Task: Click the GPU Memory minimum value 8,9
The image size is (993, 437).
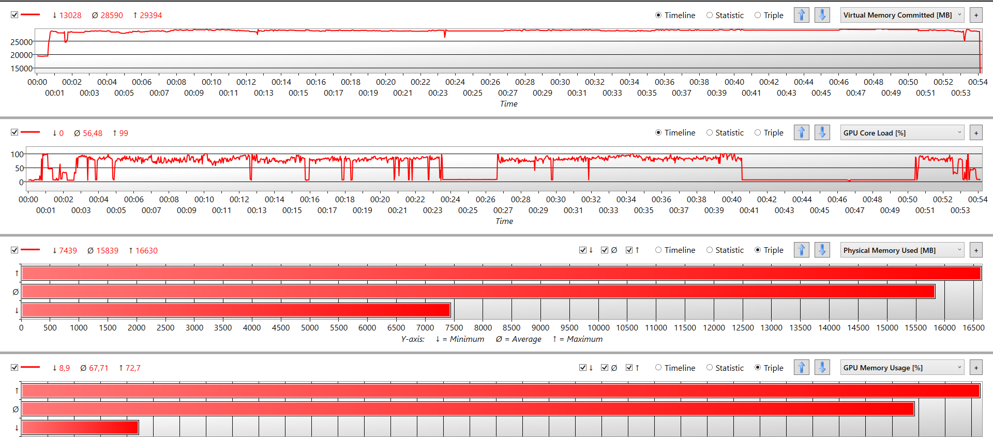Action: (64, 368)
